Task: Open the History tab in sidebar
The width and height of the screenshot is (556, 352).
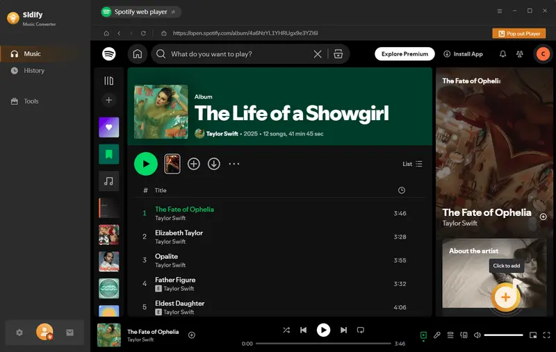Action: pos(33,71)
